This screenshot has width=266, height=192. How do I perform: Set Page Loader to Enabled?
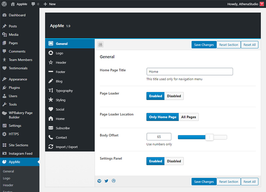point(156,96)
